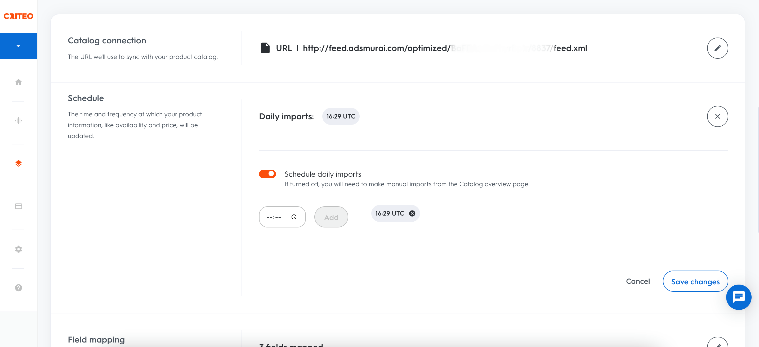Open the chat support bubble
The image size is (759, 347).
click(738, 297)
